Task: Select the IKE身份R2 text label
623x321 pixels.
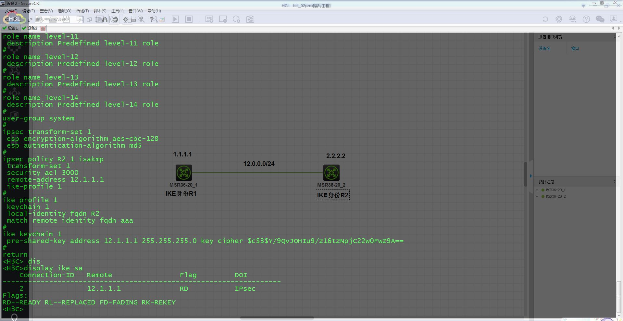Action: (333, 195)
